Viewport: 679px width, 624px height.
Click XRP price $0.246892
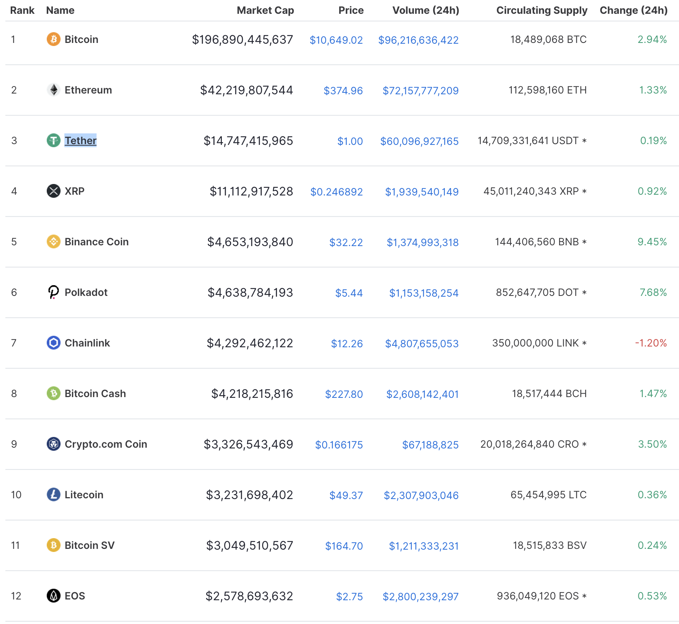[336, 192]
